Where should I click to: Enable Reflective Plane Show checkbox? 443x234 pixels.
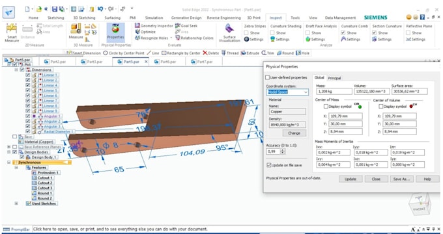pyautogui.click(x=408, y=32)
